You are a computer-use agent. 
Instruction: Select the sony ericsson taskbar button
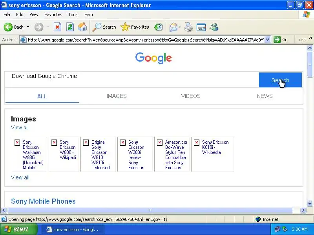pyautogui.click(x=73, y=230)
